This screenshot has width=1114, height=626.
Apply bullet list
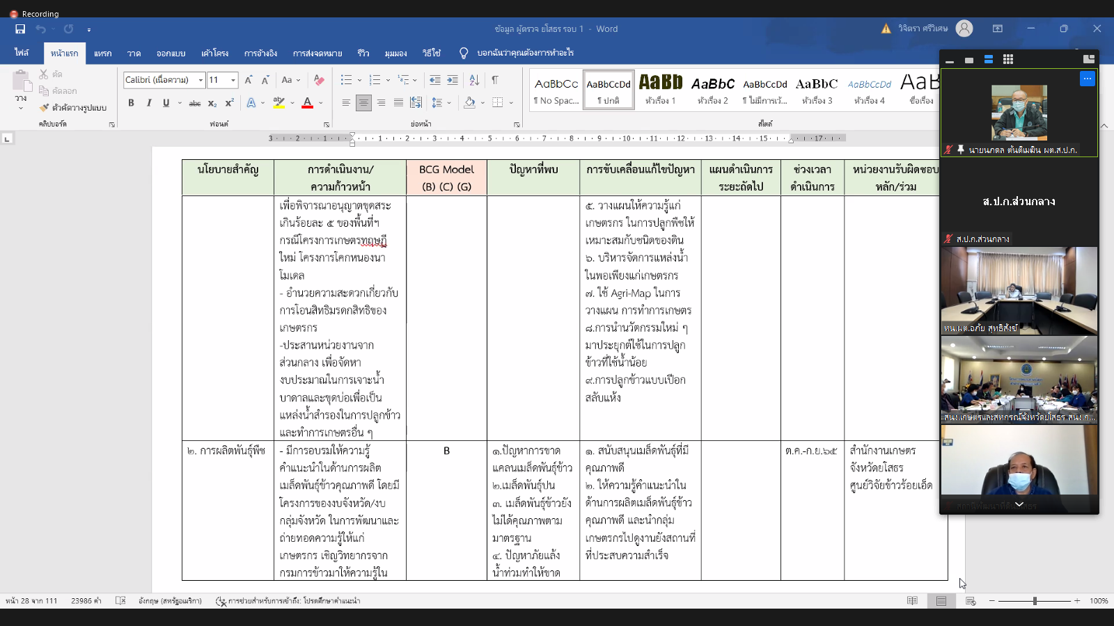(346, 80)
